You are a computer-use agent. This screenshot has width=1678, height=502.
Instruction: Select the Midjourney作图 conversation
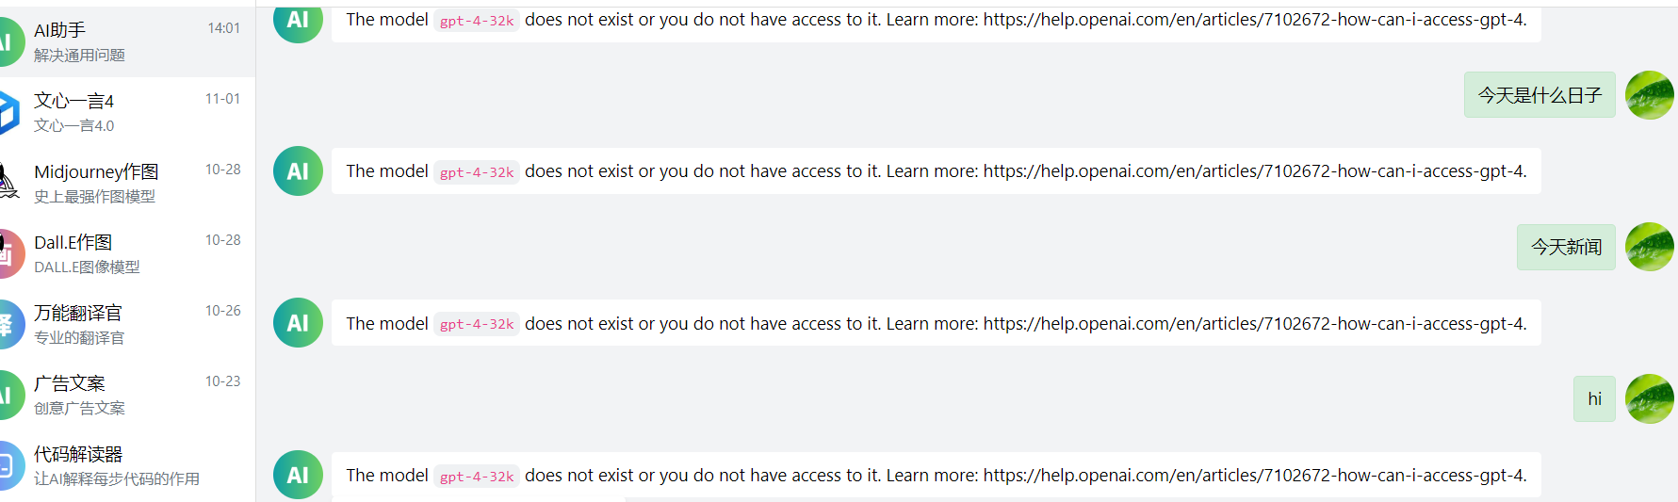point(127,183)
